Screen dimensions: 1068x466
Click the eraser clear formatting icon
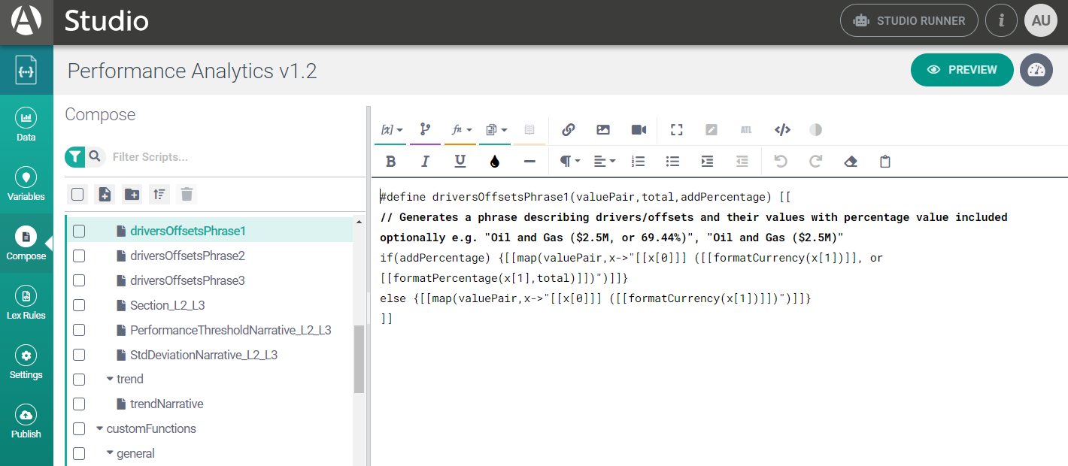click(851, 162)
